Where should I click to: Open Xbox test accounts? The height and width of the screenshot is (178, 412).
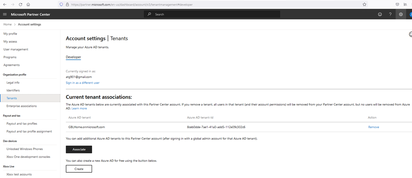19,175
